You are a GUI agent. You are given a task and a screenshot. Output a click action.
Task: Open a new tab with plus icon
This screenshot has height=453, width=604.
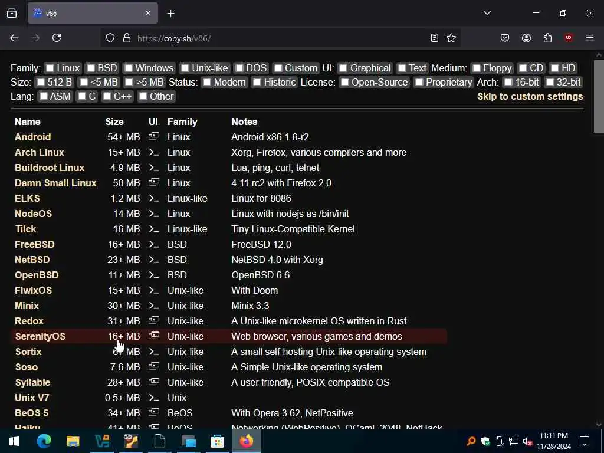click(170, 14)
